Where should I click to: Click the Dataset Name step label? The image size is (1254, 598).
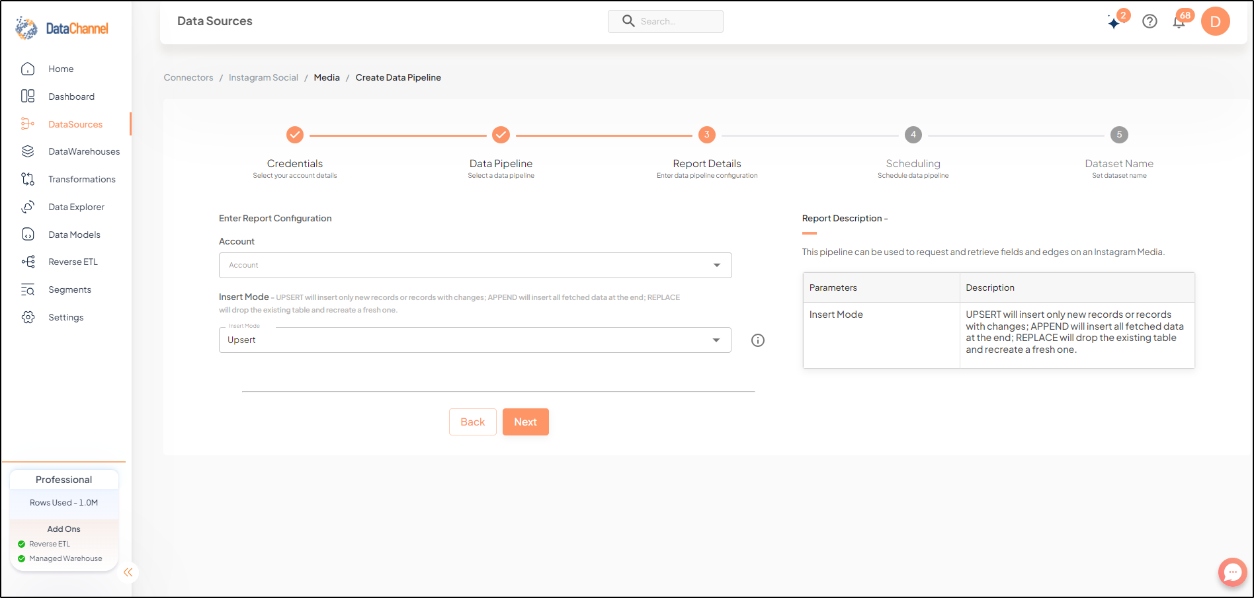point(1119,163)
